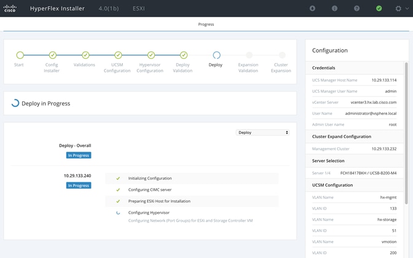Click the Cisco logo
The image size is (413, 258).
tap(10, 9)
